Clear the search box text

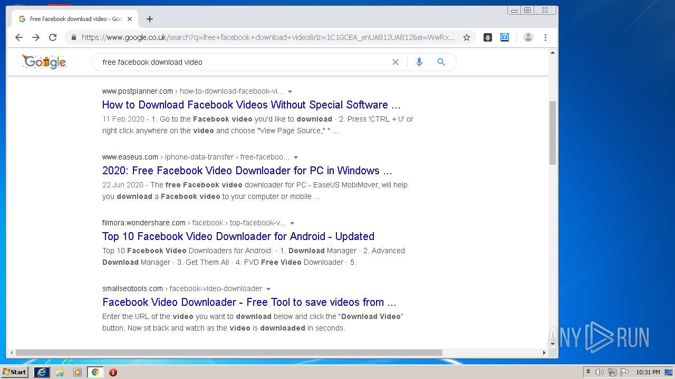[396, 62]
